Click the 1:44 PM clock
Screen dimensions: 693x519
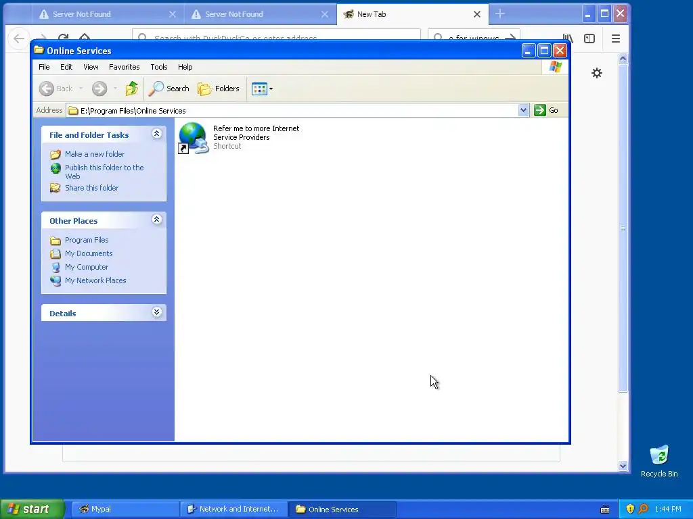click(668, 510)
